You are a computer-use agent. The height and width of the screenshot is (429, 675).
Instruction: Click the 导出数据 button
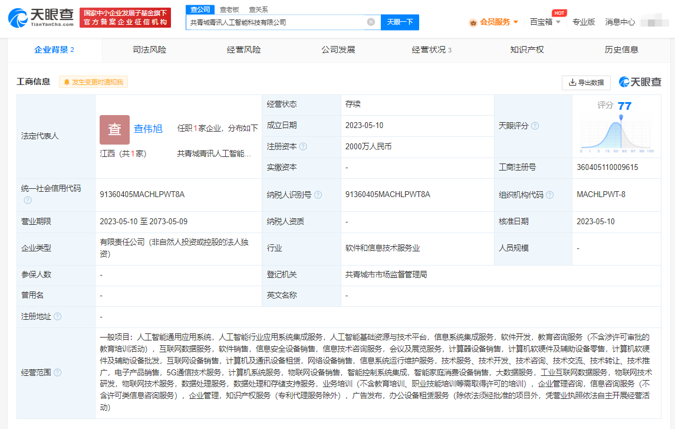[586, 82]
